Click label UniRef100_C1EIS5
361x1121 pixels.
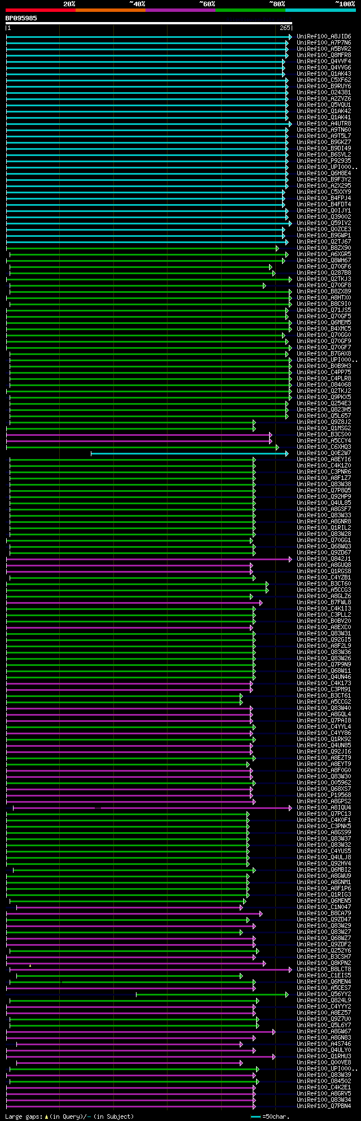click(324, 976)
